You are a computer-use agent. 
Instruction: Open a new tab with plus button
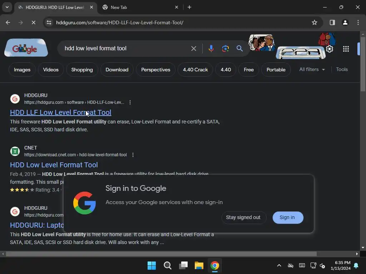click(x=189, y=7)
